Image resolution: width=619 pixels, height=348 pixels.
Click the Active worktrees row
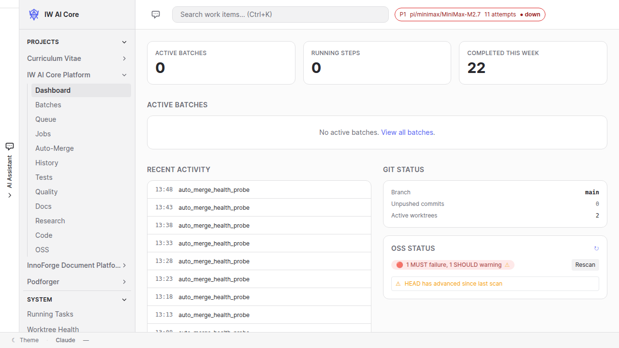(495, 216)
